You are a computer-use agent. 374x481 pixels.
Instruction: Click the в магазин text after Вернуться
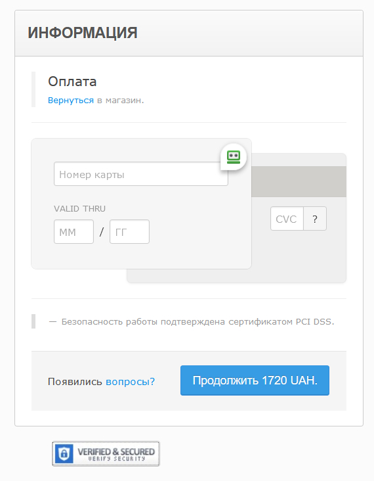(120, 101)
